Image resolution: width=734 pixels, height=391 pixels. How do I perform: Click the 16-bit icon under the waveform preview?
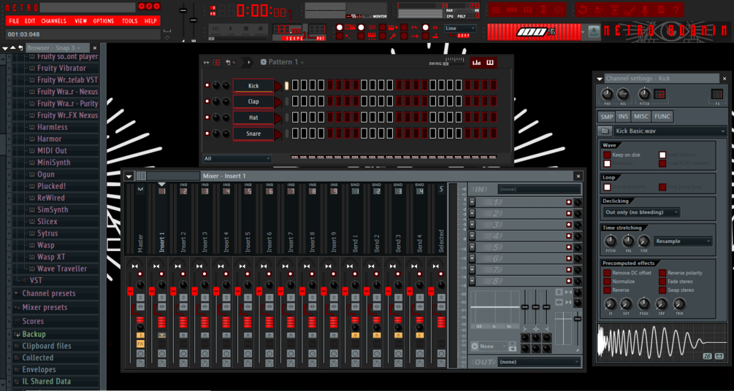click(707, 357)
